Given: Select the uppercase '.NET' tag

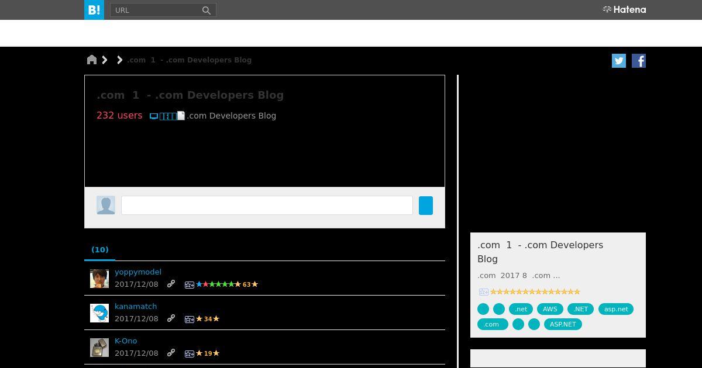Looking at the screenshot, I should pos(580,309).
